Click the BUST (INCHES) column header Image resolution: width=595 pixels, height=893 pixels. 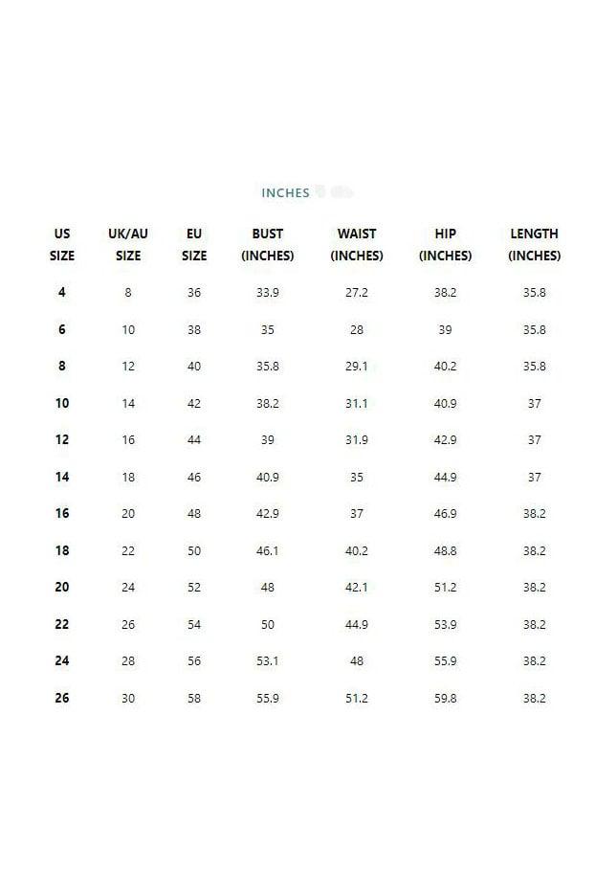(268, 244)
